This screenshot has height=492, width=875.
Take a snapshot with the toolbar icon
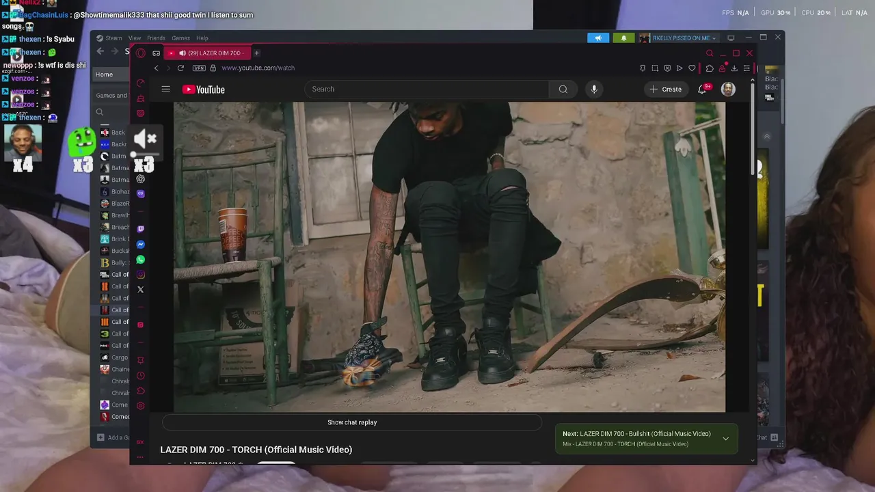click(655, 68)
